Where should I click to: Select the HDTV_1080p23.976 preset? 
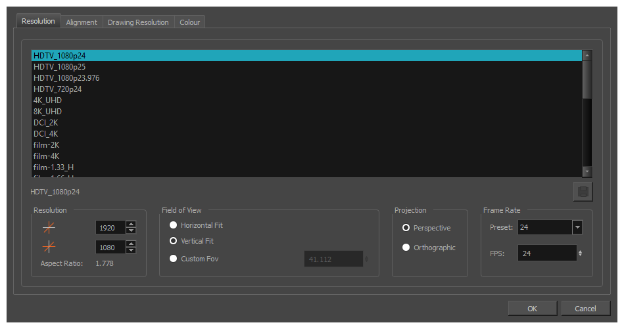point(306,78)
